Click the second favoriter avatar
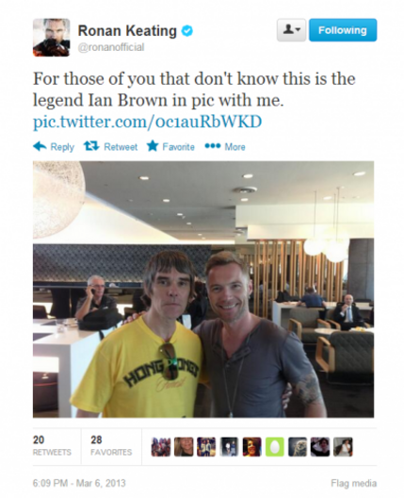Image resolution: width=404 pixels, height=498 pixels. [184, 447]
